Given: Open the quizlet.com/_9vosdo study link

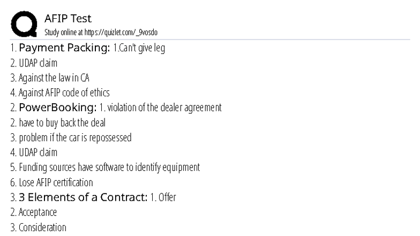Looking at the screenshot, I should coord(121,32).
